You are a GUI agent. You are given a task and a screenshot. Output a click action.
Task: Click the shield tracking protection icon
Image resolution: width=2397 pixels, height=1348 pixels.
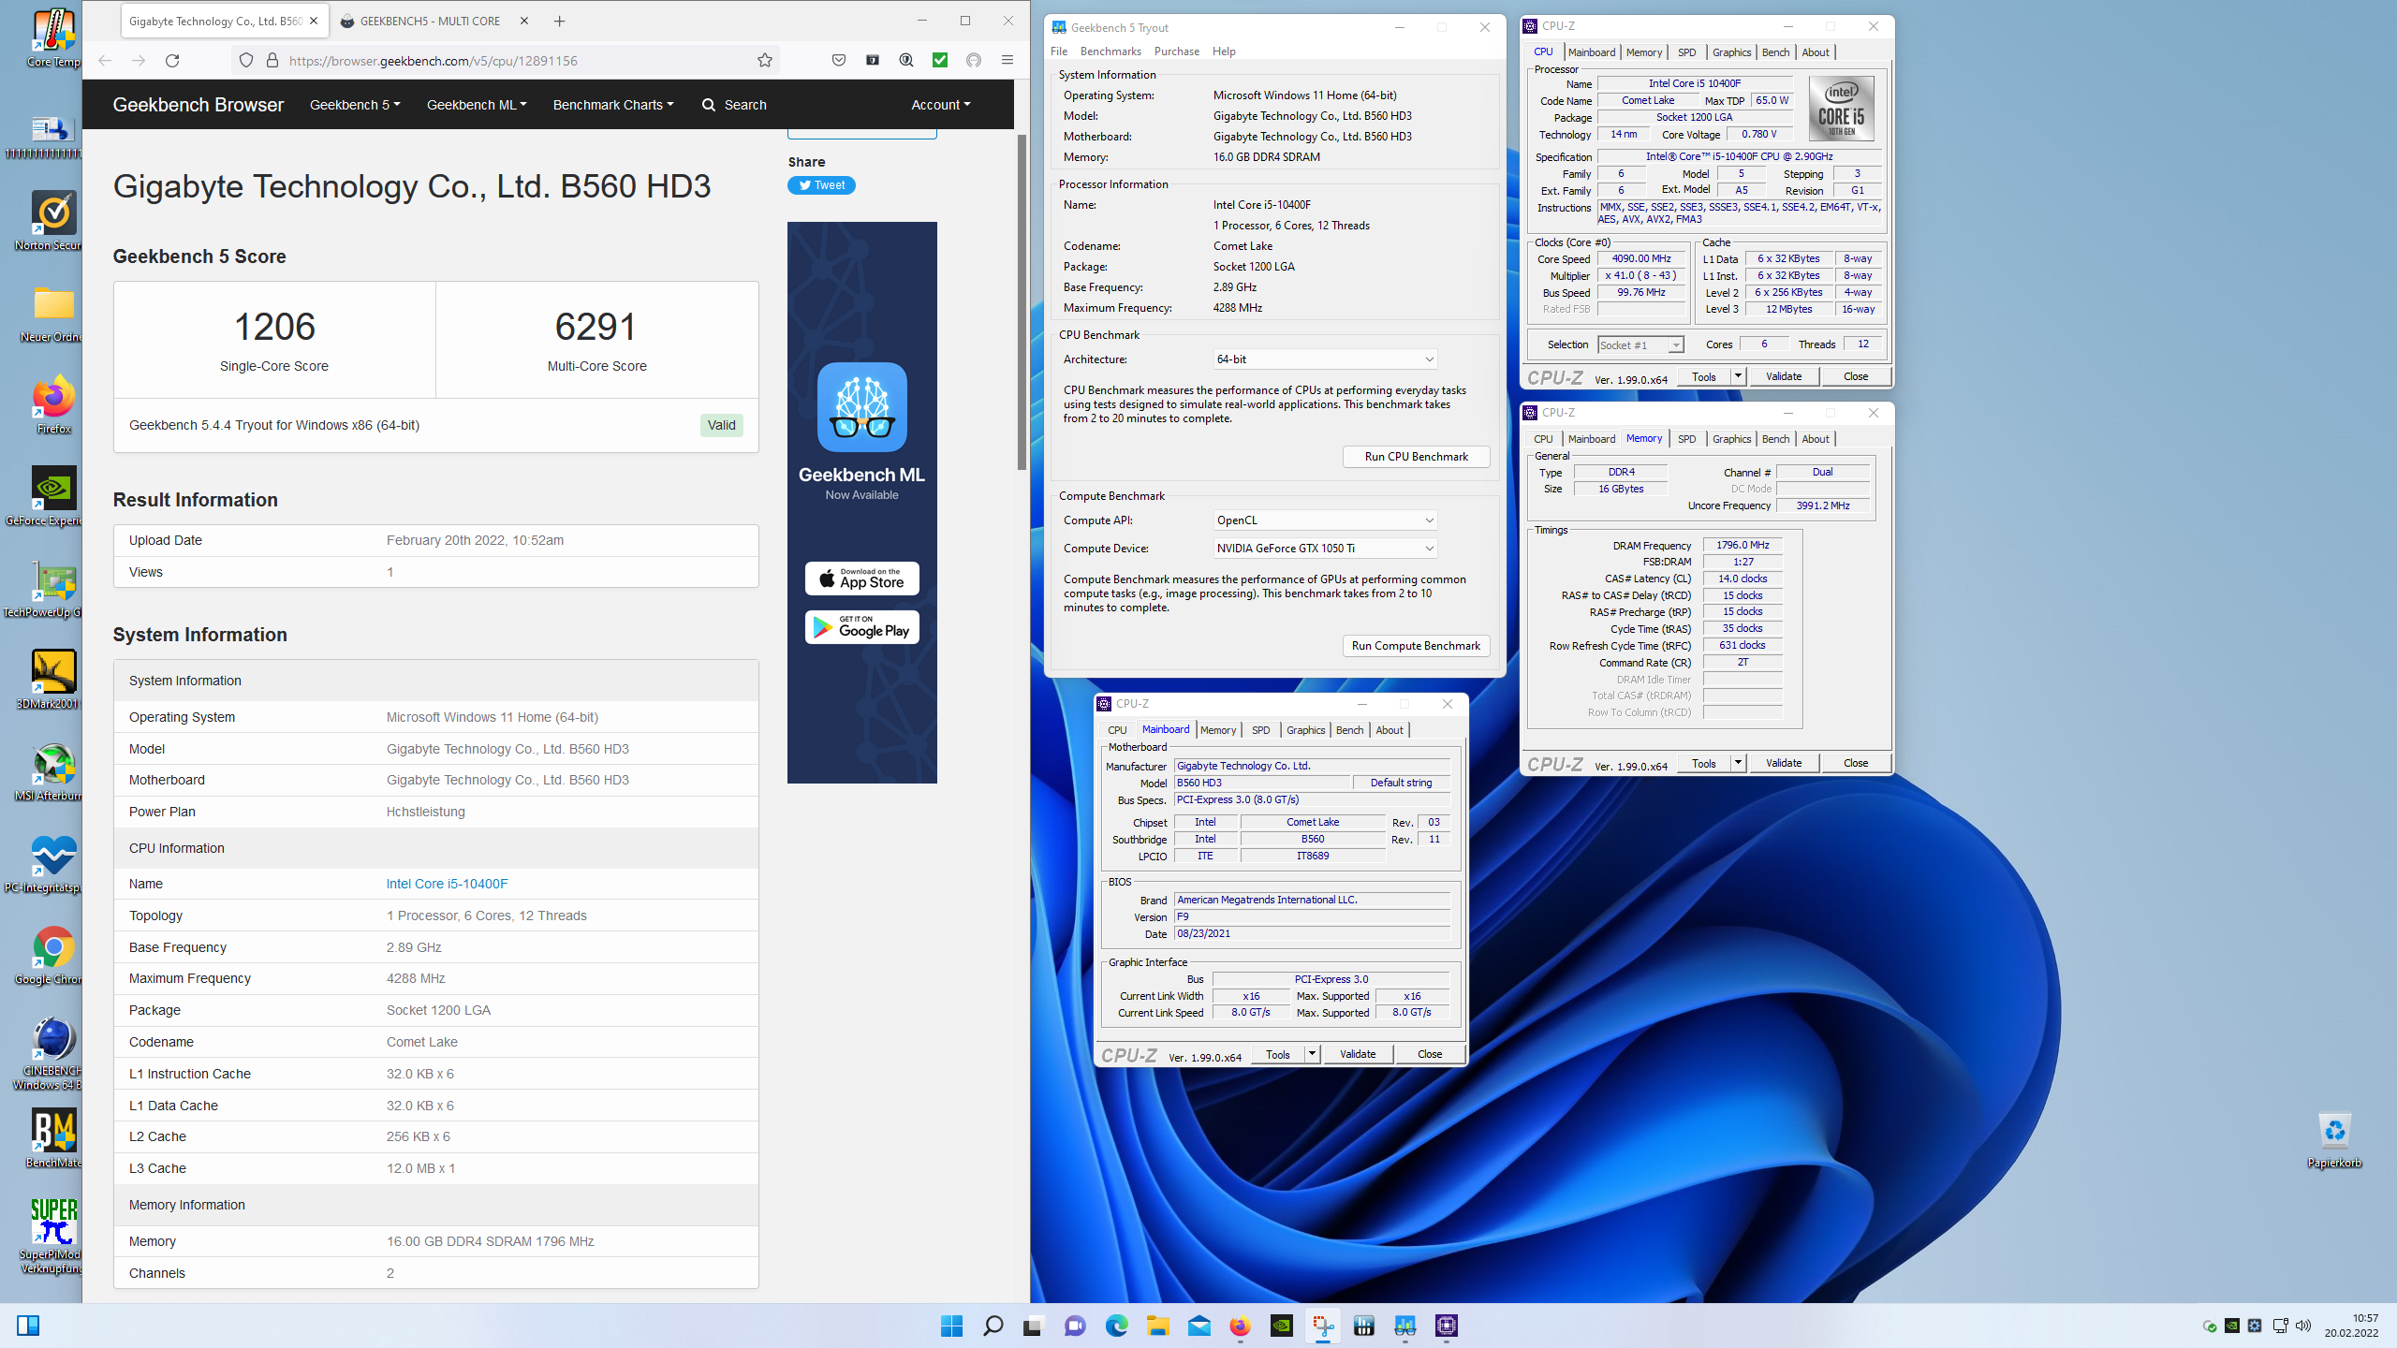pos(246,61)
